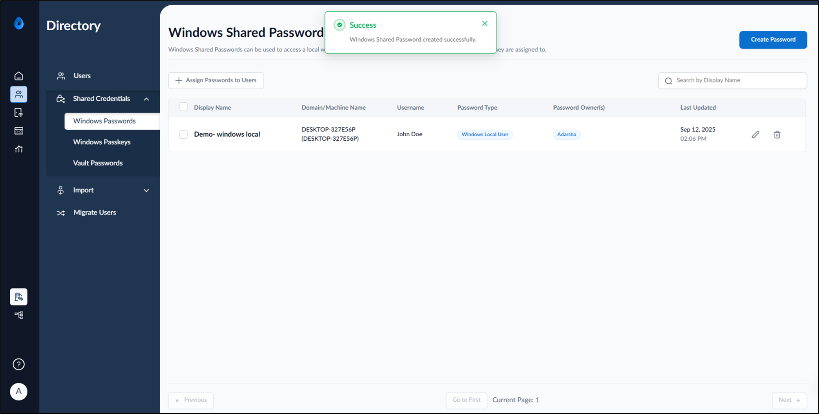Viewport: 819px width, 414px height.
Task: Click the search magnifier icon
Action: [669, 81]
